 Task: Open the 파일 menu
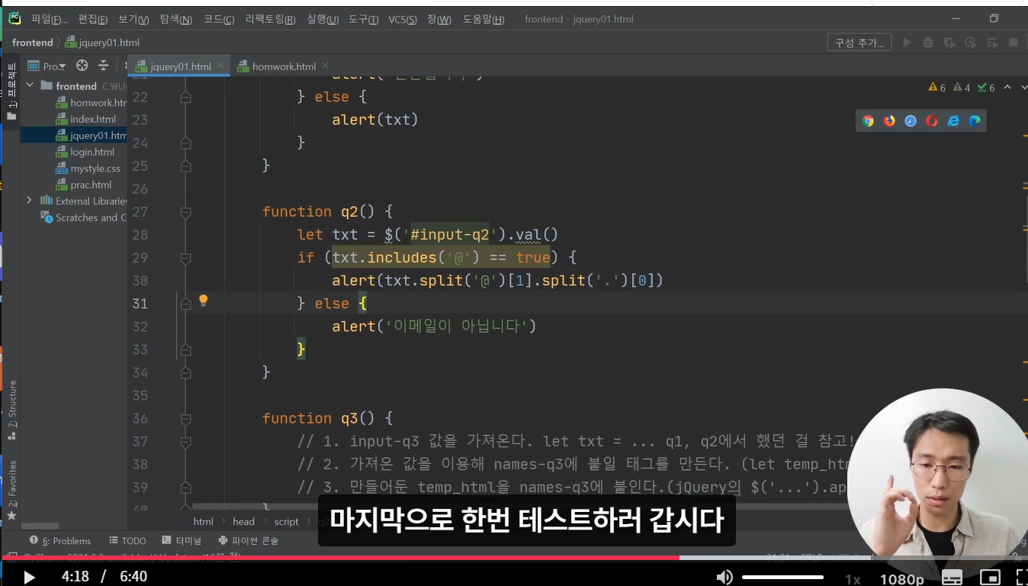(50, 19)
